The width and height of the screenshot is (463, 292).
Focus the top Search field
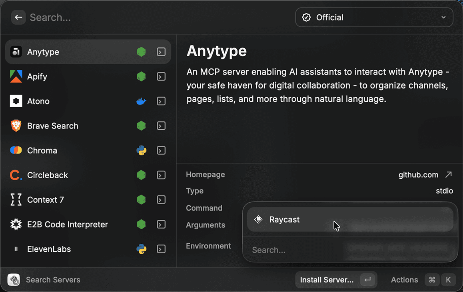coord(160,18)
